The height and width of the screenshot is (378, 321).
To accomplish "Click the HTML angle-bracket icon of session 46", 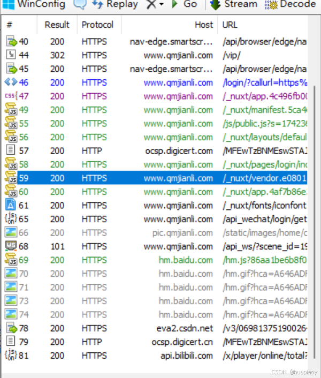I will click(x=11, y=82).
